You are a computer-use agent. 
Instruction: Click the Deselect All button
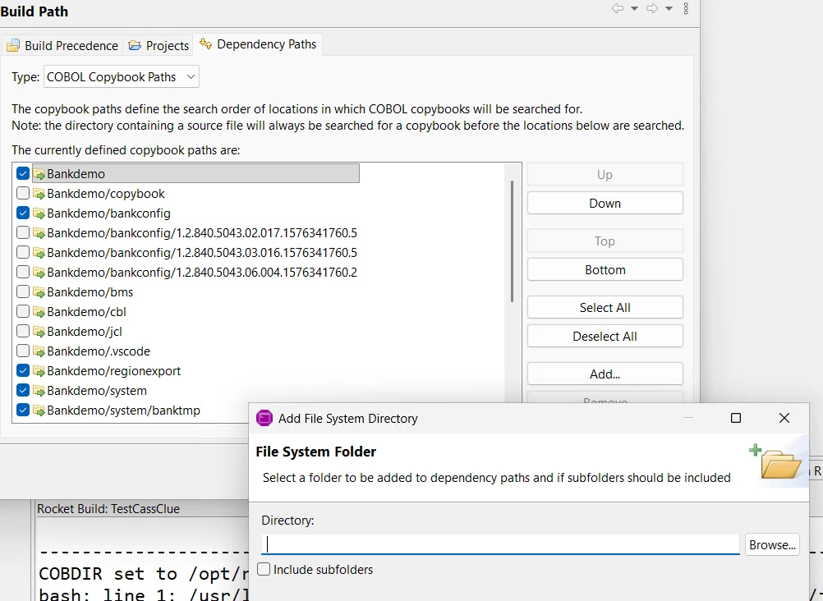(x=605, y=337)
